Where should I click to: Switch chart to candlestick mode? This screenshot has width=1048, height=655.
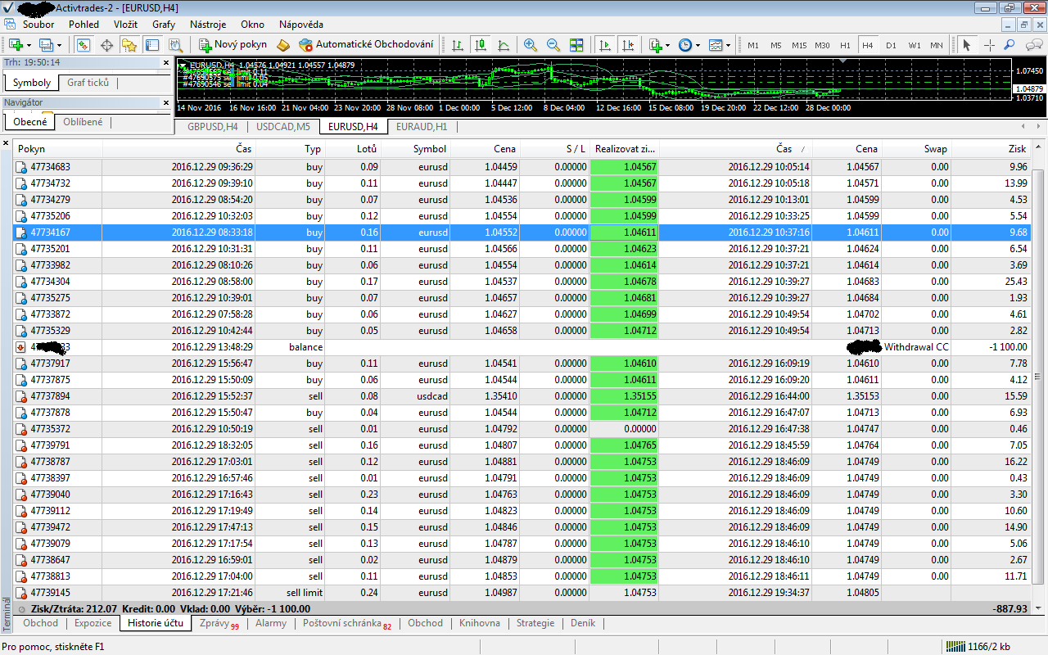(481, 45)
